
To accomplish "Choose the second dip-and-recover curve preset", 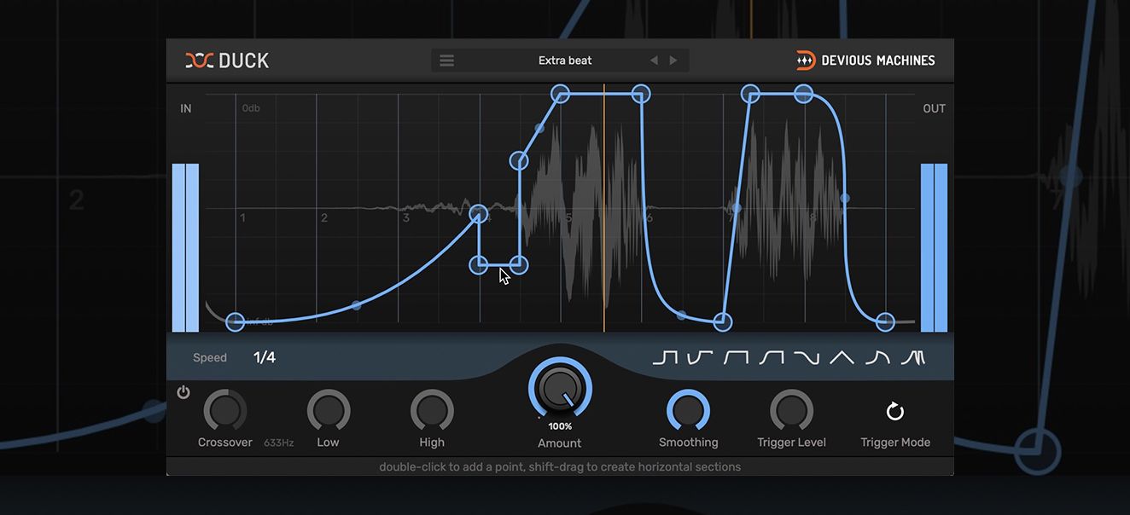I will pos(700,358).
